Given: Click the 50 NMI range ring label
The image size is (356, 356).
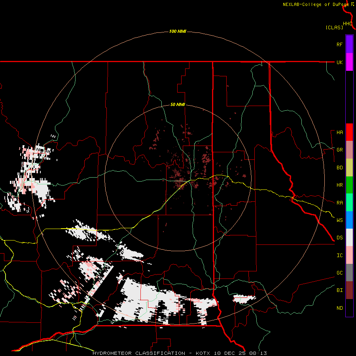Looking at the screenshot, I should pos(178,105).
